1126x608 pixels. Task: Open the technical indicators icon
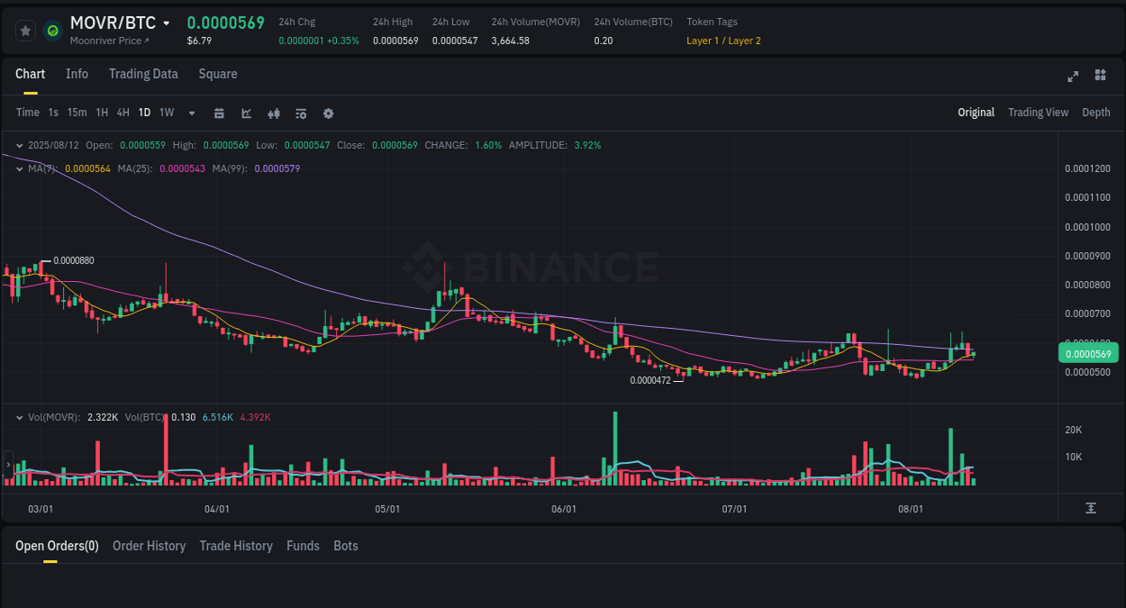coord(246,113)
